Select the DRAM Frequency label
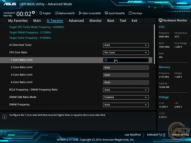Image resolution: width=191 pixels, height=143 pixels. point(19,105)
